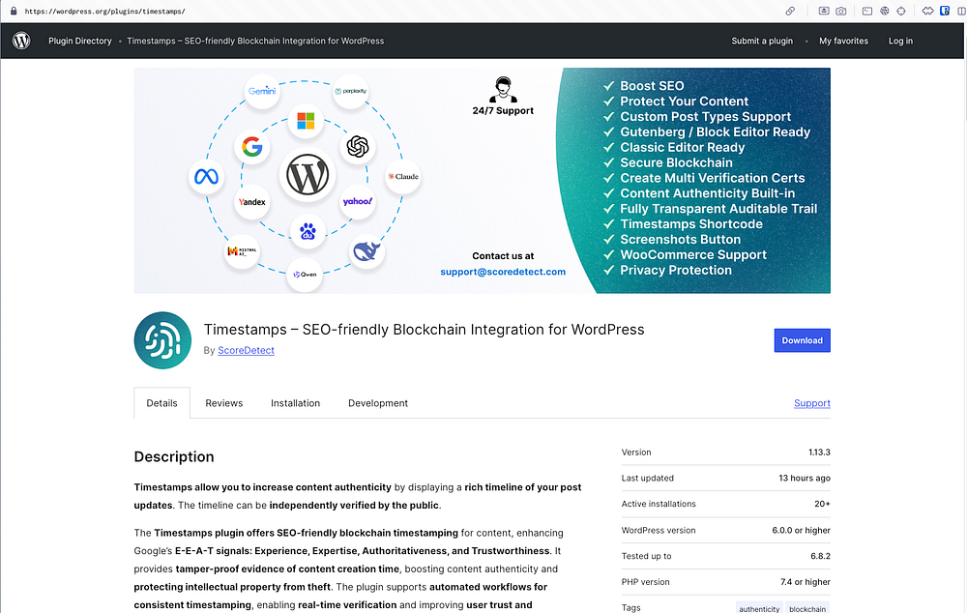This screenshot has height=613, width=967.
Task: Click the Tags label in the sidebar
Action: point(630,608)
